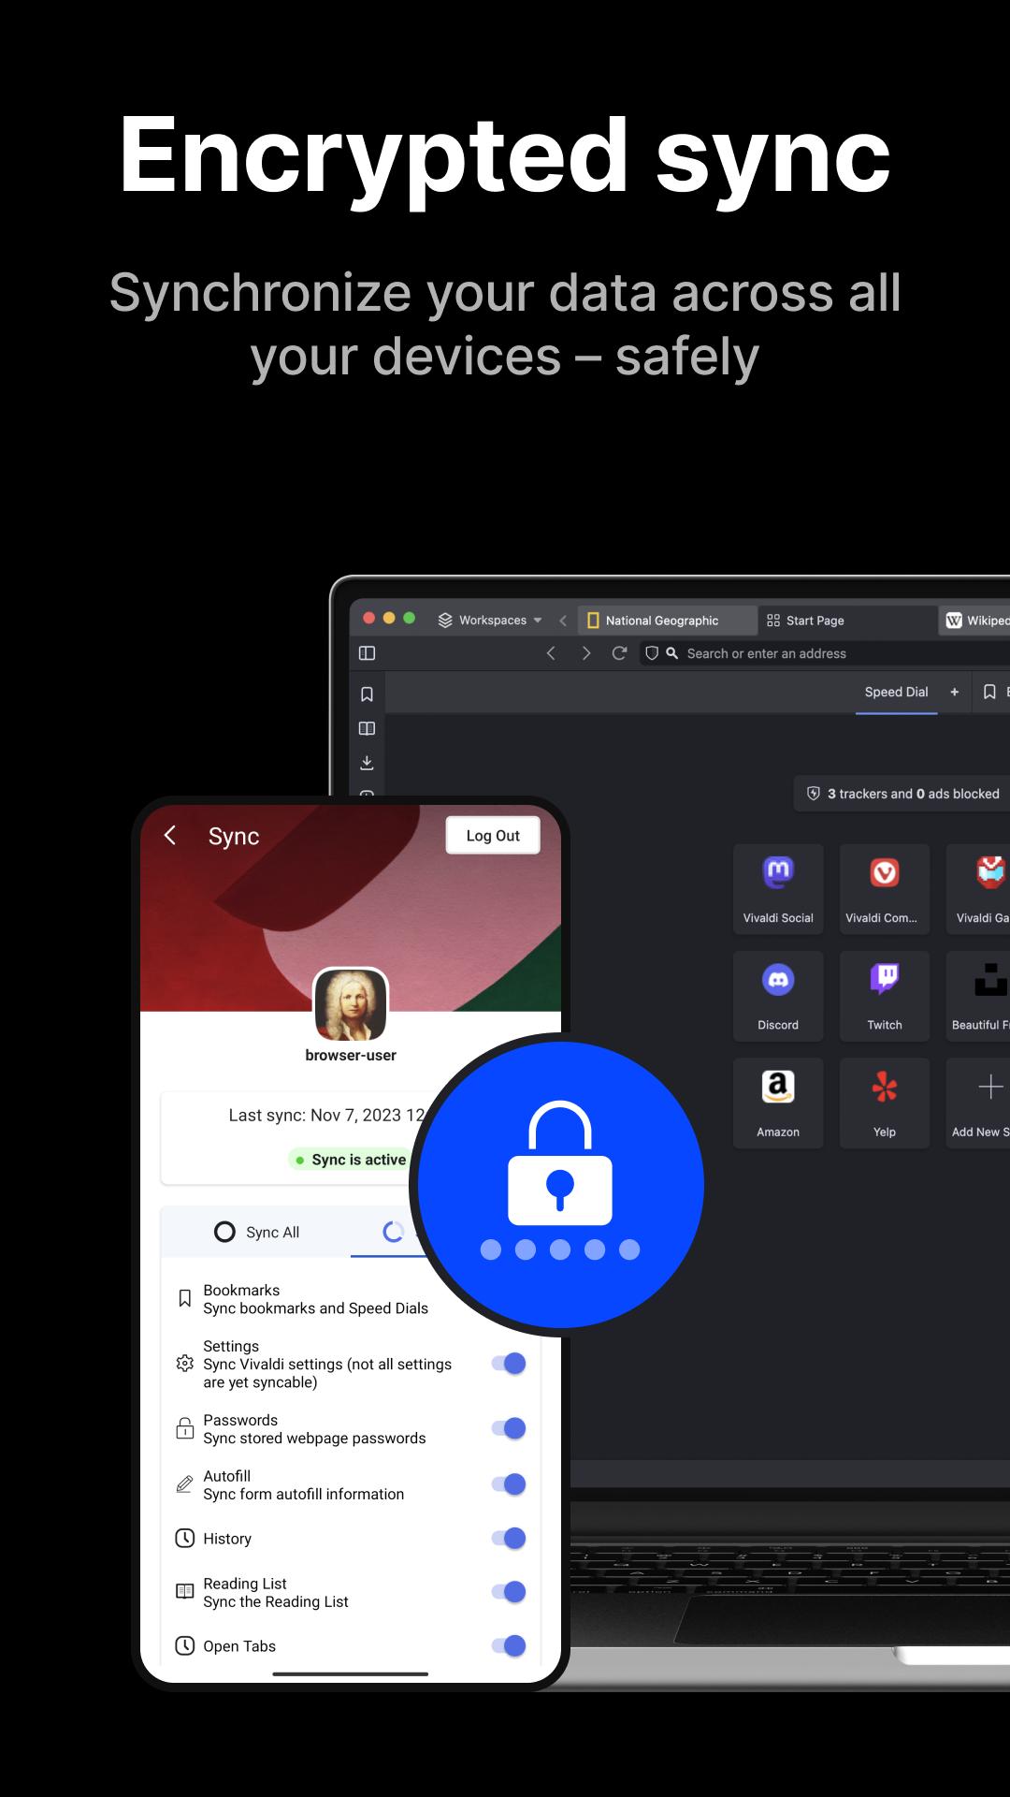The height and width of the screenshot is (1797, 1010).
Task: Open the Downloads panel in sidebar
Action: pos(368,763)
